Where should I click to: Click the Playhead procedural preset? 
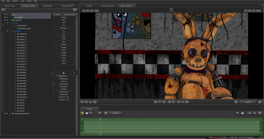(x=64, y=28)
